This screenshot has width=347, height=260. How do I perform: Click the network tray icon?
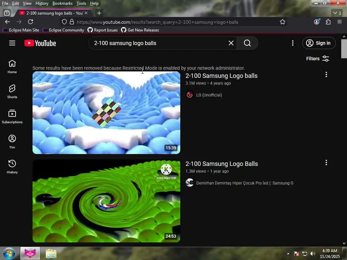[x=305, y=254]
